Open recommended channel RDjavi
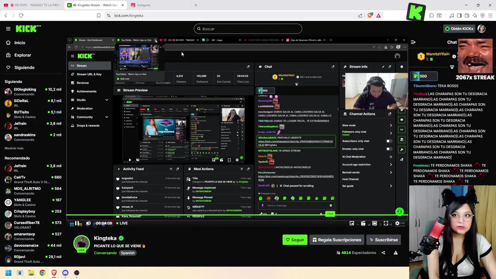The image size is (496, 279). point(33,259)
